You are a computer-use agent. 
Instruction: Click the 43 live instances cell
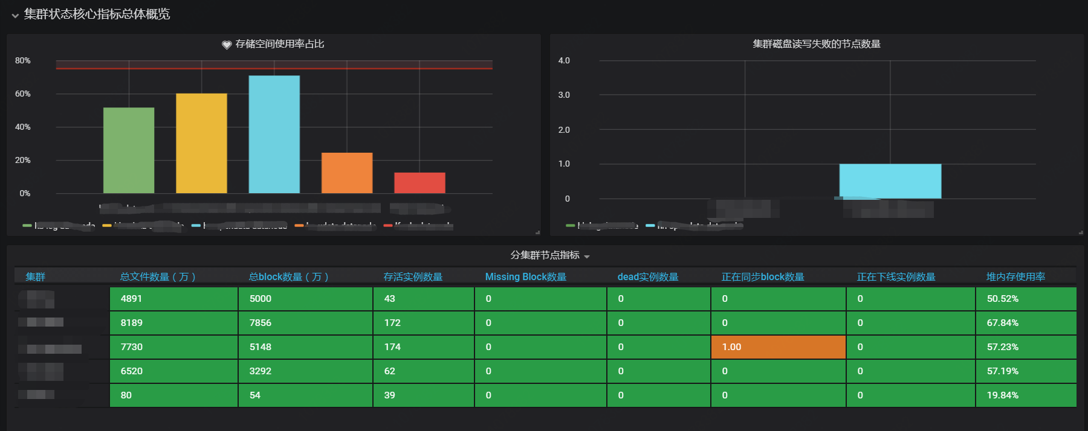pyautogui.click(x=424, y=299)
